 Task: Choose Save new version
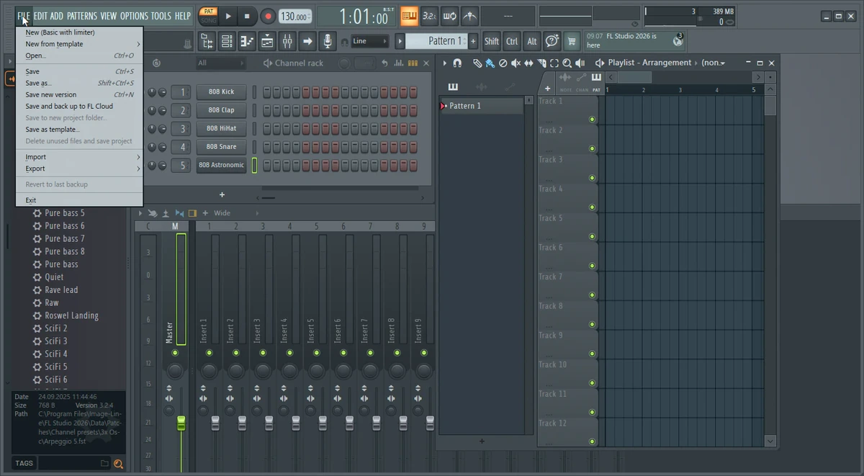click(79, 94)
